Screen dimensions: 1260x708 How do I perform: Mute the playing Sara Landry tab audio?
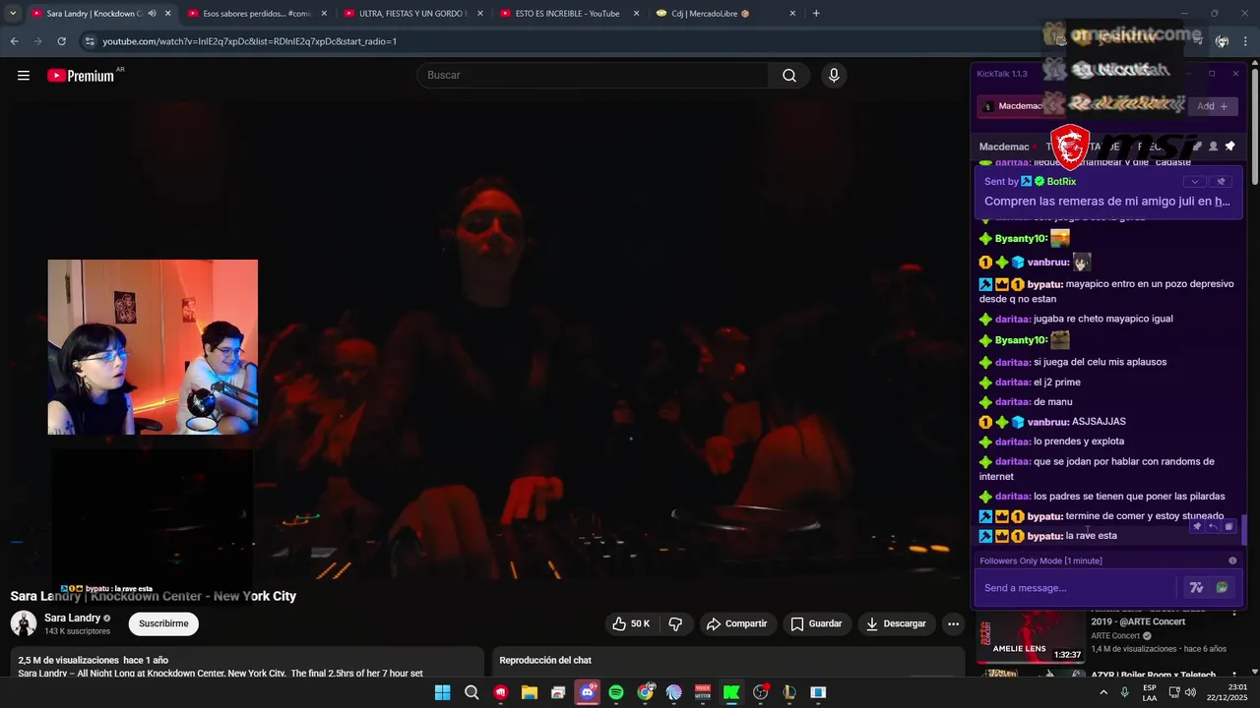[152, 14]
